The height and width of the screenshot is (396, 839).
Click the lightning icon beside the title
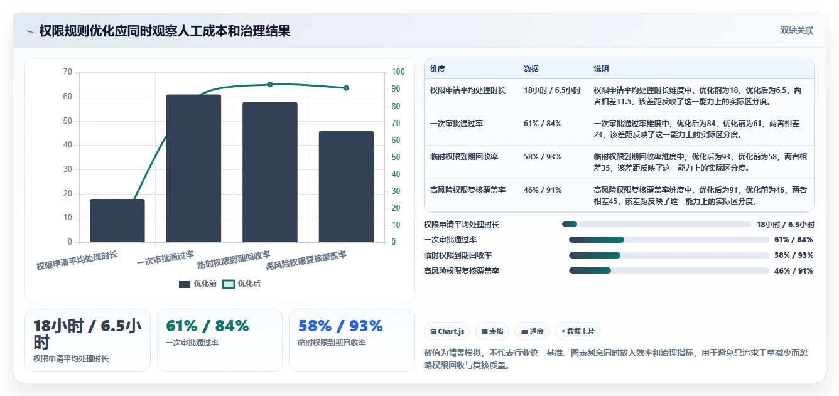point(30,31)
